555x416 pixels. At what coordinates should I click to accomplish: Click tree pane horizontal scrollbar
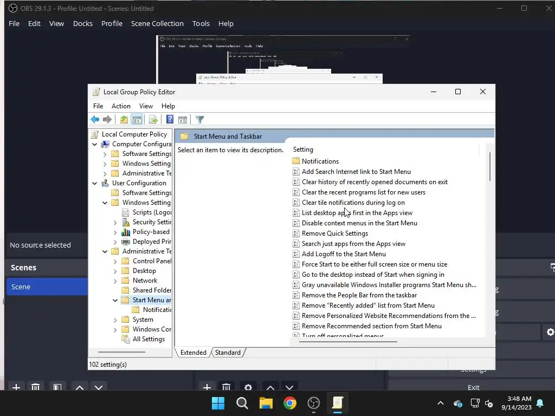(121, 352)
